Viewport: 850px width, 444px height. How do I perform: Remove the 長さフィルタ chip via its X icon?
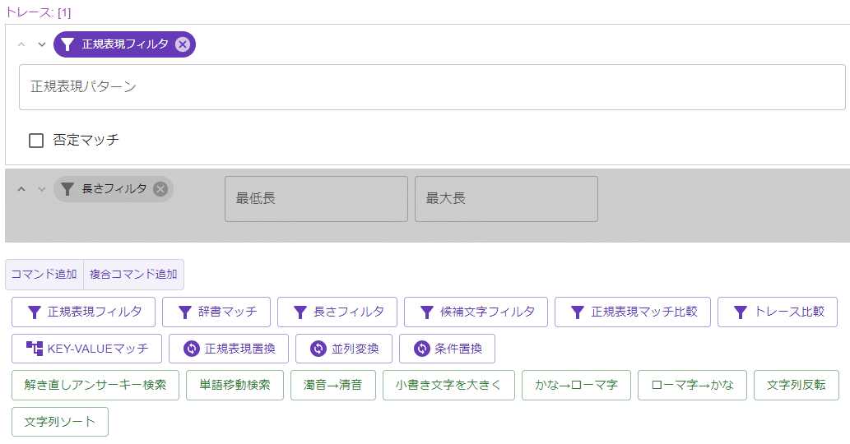pyautogui.click(x=160, y=189)
